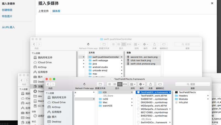
Task: Click search field in TextFieldEffects.framework window
Action: (x=193, y=84)
